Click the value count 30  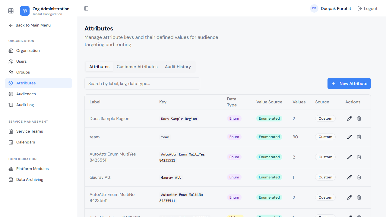[295, 137]
